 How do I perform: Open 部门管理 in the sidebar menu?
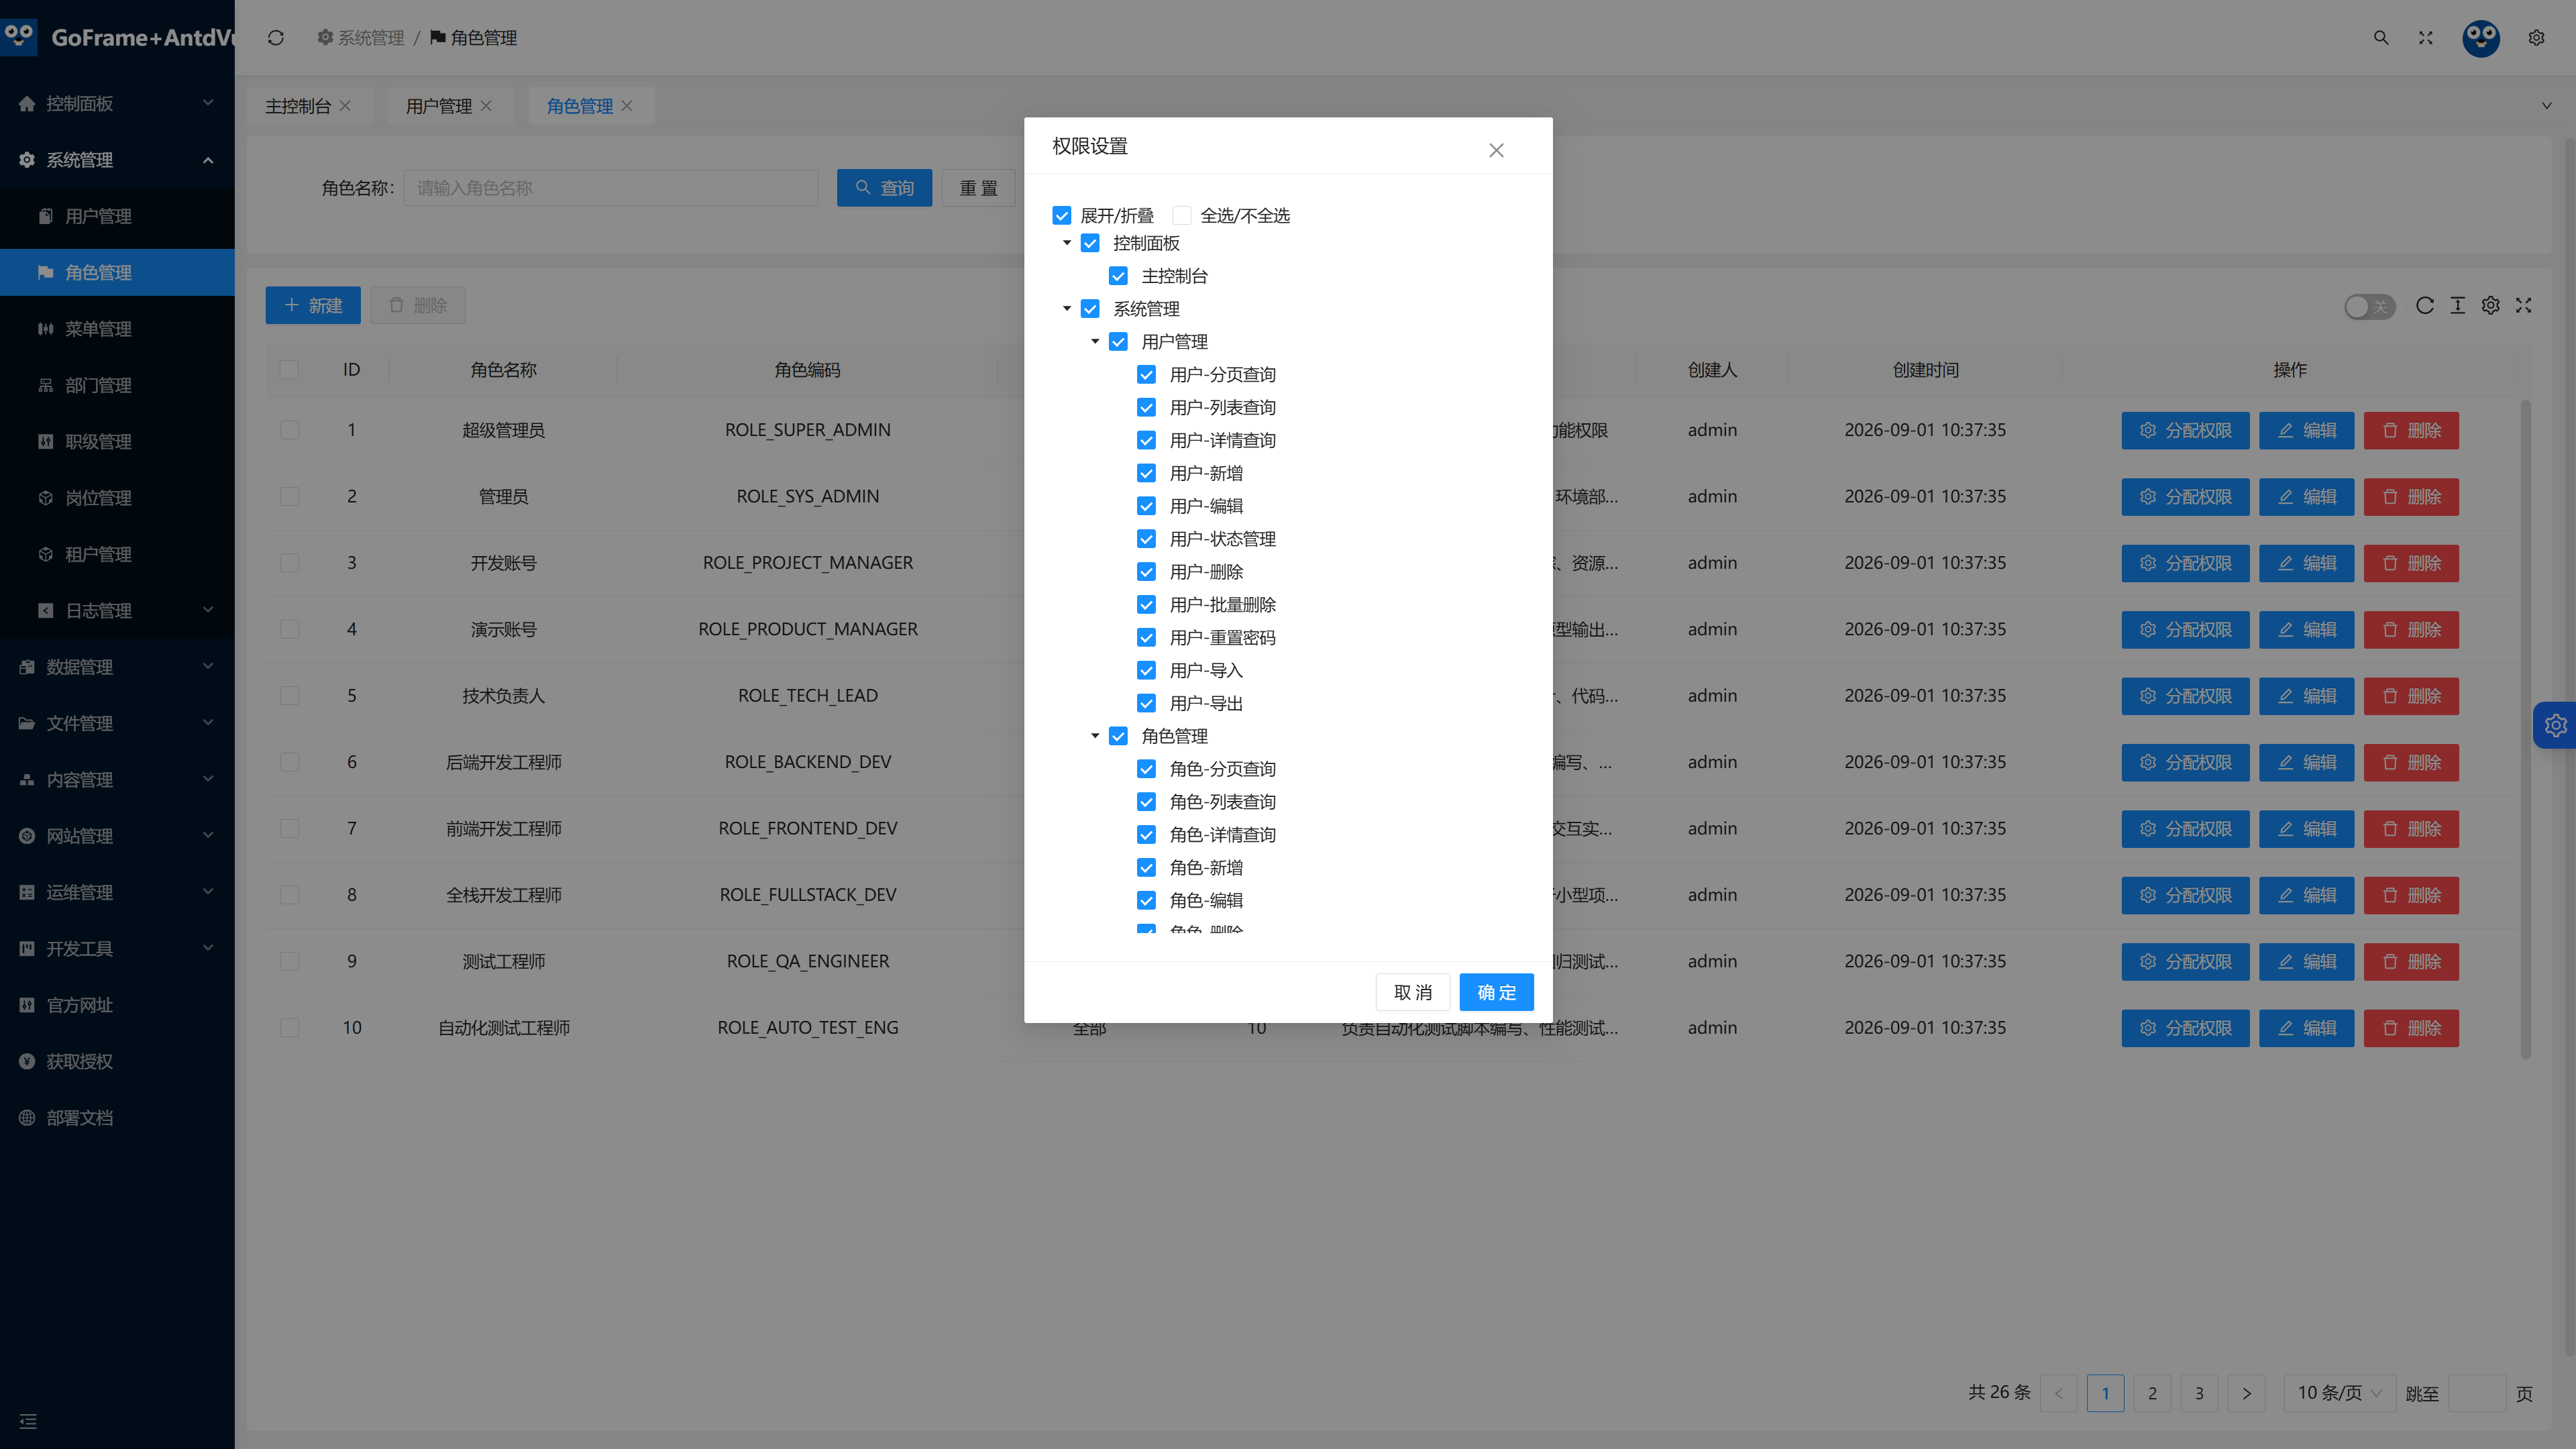(98, 385)
